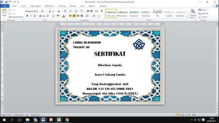This screenshot has height=123, width=219.
Task: Align text to the left
Action: coord(70,16)
